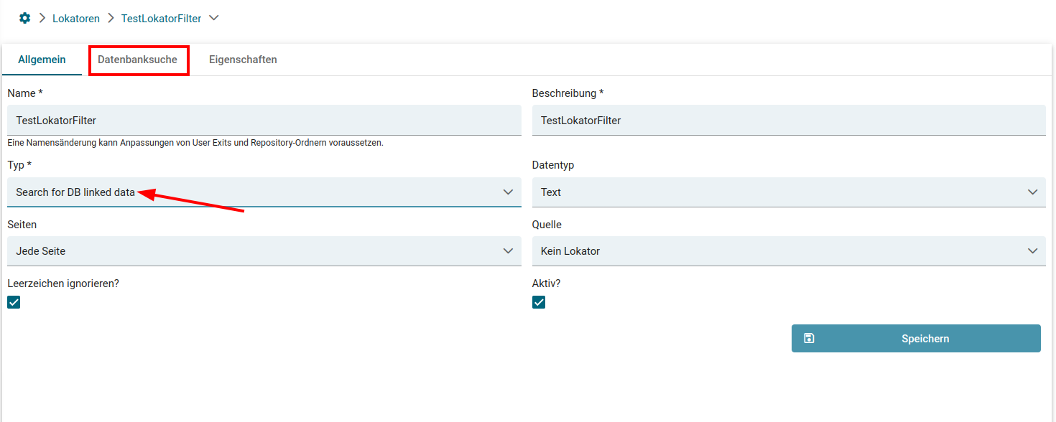Image resolution: width=1056 pixels, height=422 pixels.
Task: Click into the Name input field
Action: coord(264,121)
